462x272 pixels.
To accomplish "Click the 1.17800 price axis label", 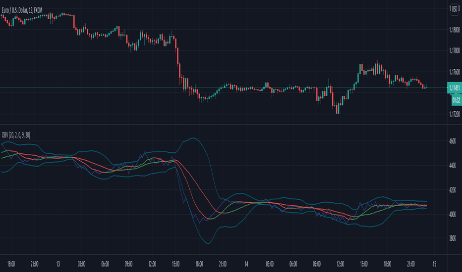I will click(455, 51).
